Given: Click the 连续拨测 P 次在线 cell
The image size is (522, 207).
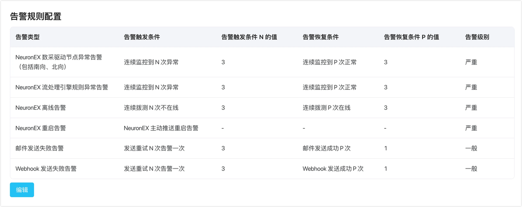Looking at the screenshot, I should 326,108.
